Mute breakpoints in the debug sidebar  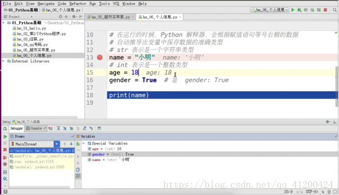point(5,164)
